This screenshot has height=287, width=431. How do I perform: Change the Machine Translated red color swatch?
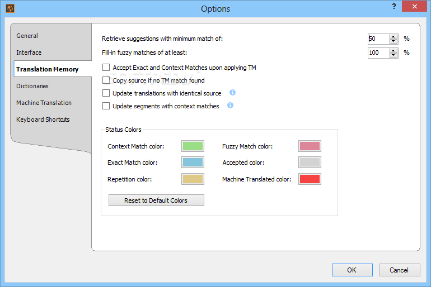(x=310, y=179)
